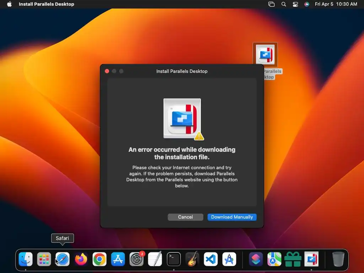Launch Visual Studio Code from dock
The height and width of the screenshot is (273, 364).
(210, 259)
